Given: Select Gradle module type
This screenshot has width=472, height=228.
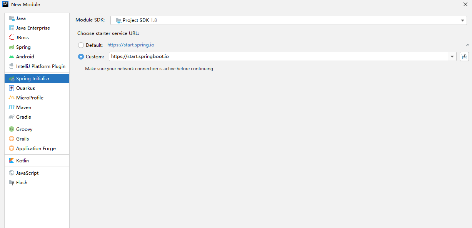Looking at the screenshot, I should [x=37, y=117].
